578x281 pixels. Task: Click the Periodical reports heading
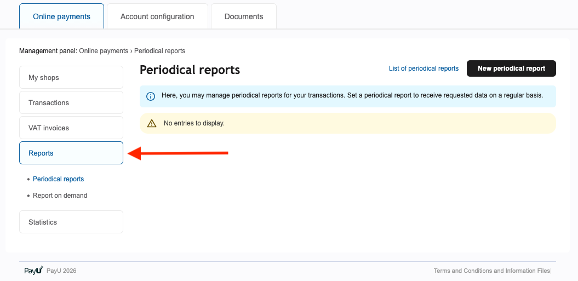(190, 70)
